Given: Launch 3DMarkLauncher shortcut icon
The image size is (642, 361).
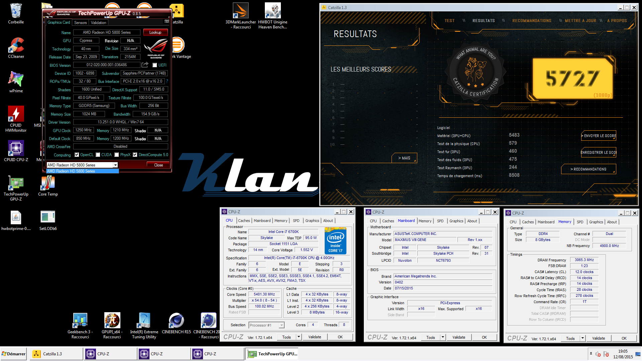Looking at the screenshot, I should pos(241,16).
